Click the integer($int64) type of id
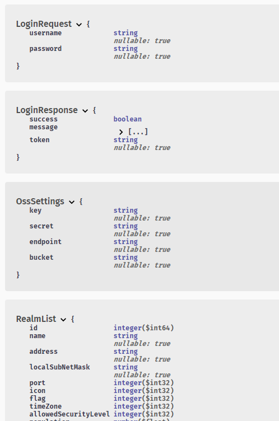Image resolution: width=279 pixels, height=421 pixels. coord(143,328)
